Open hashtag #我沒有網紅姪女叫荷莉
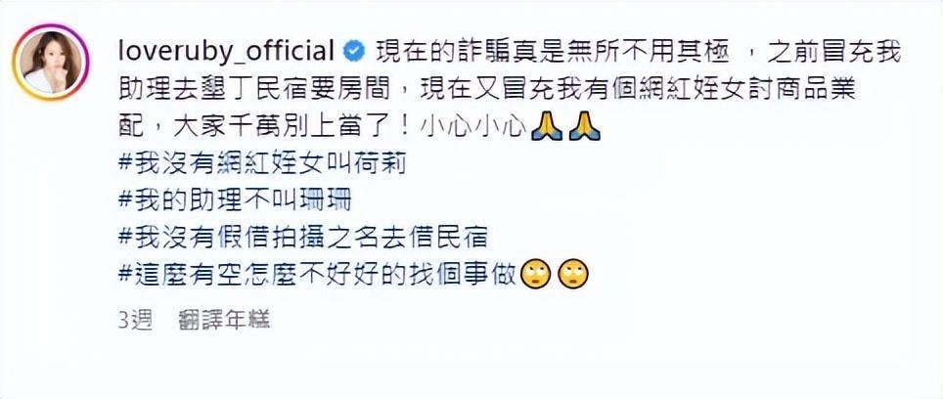This screenshot has height=399, width=943. coord(262,164)
